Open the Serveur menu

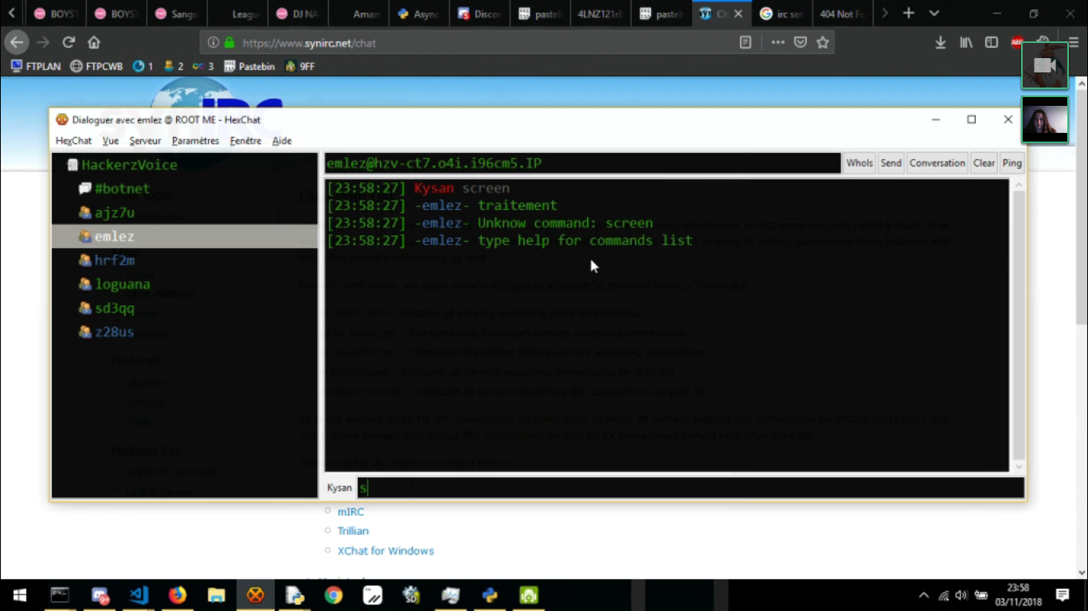pos(145,141)
